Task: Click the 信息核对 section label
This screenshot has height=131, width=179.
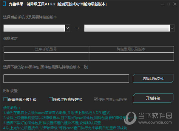Action: coord(10,38)
